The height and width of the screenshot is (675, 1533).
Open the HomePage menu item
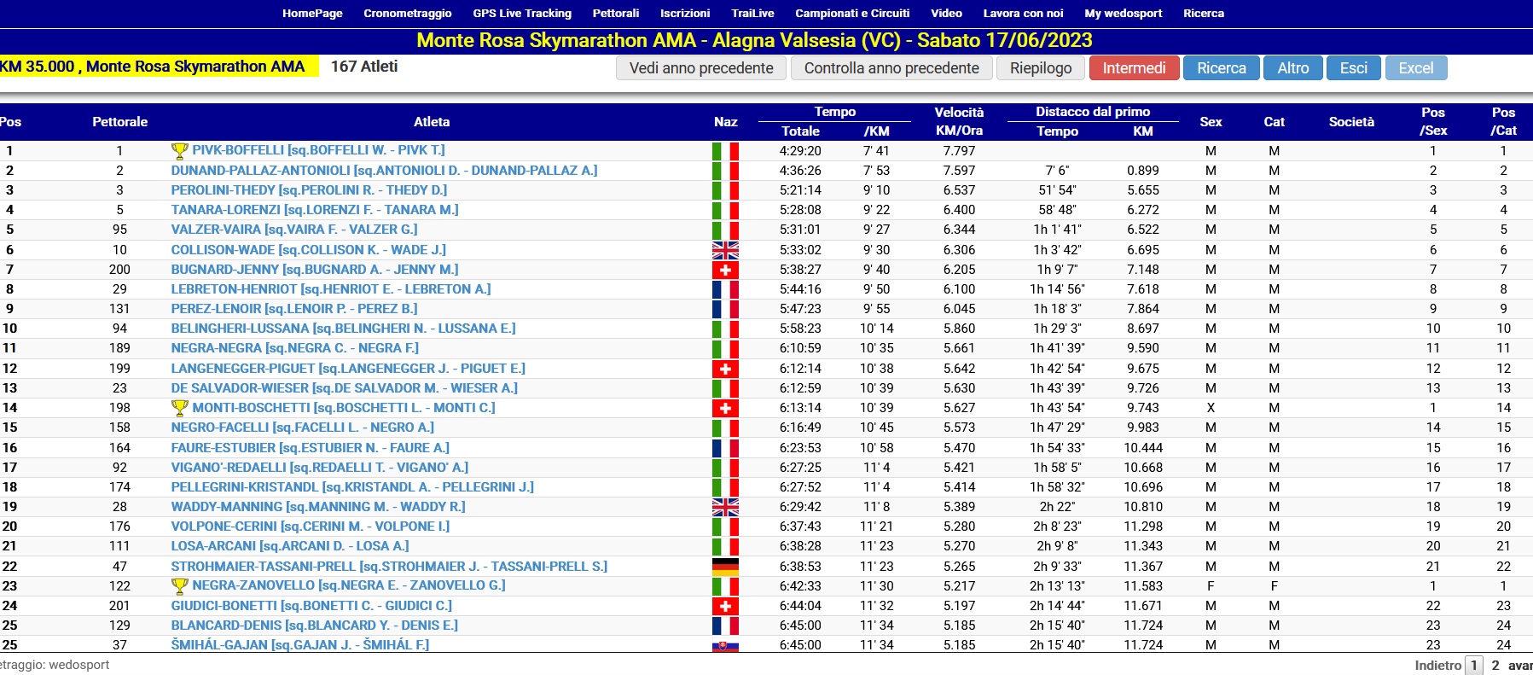pyautogui.click(x=312, y=13)
